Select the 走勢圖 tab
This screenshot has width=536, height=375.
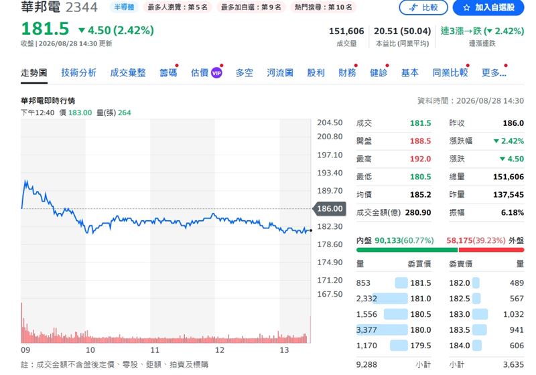pyautogui.click(x=34, y=73)
